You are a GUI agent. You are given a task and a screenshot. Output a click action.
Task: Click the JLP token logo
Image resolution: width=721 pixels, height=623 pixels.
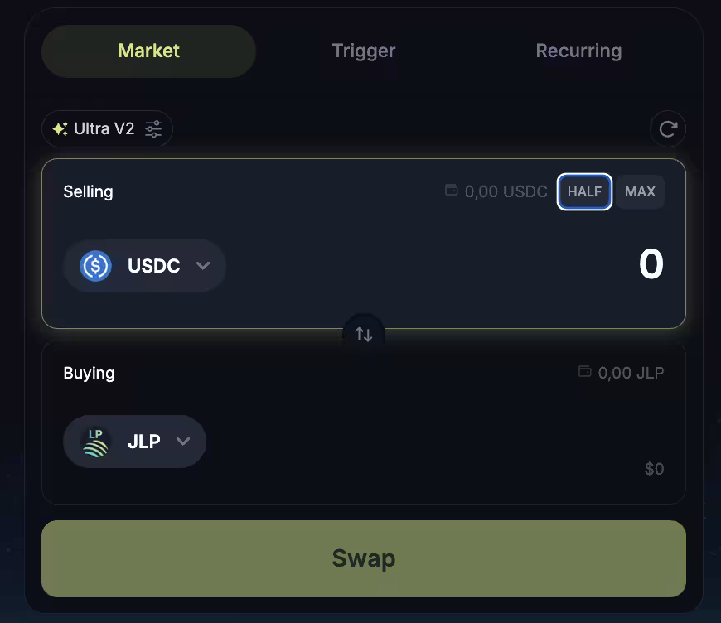[x=96, y=442]
